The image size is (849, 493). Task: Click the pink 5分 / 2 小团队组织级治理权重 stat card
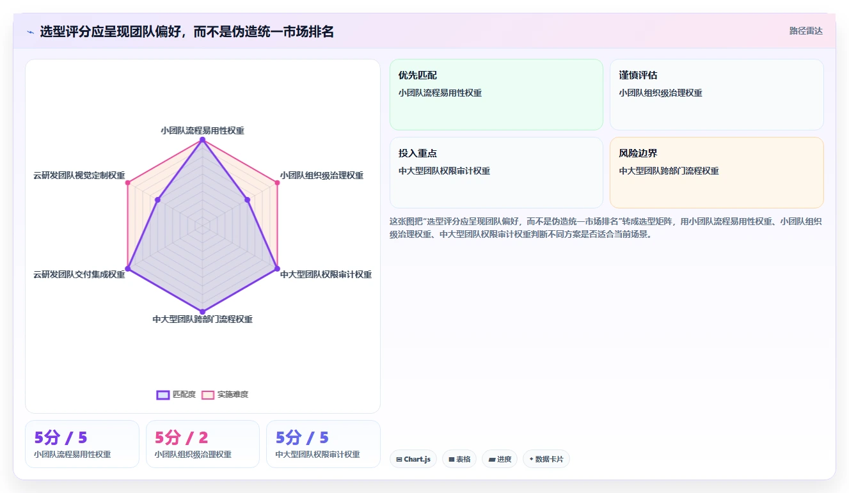(202, 444)
